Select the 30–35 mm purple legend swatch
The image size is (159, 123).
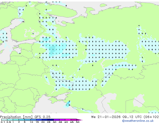[x=56, y=120]
